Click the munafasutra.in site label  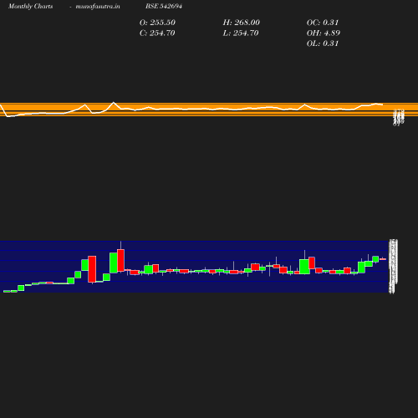coord(98,6)
